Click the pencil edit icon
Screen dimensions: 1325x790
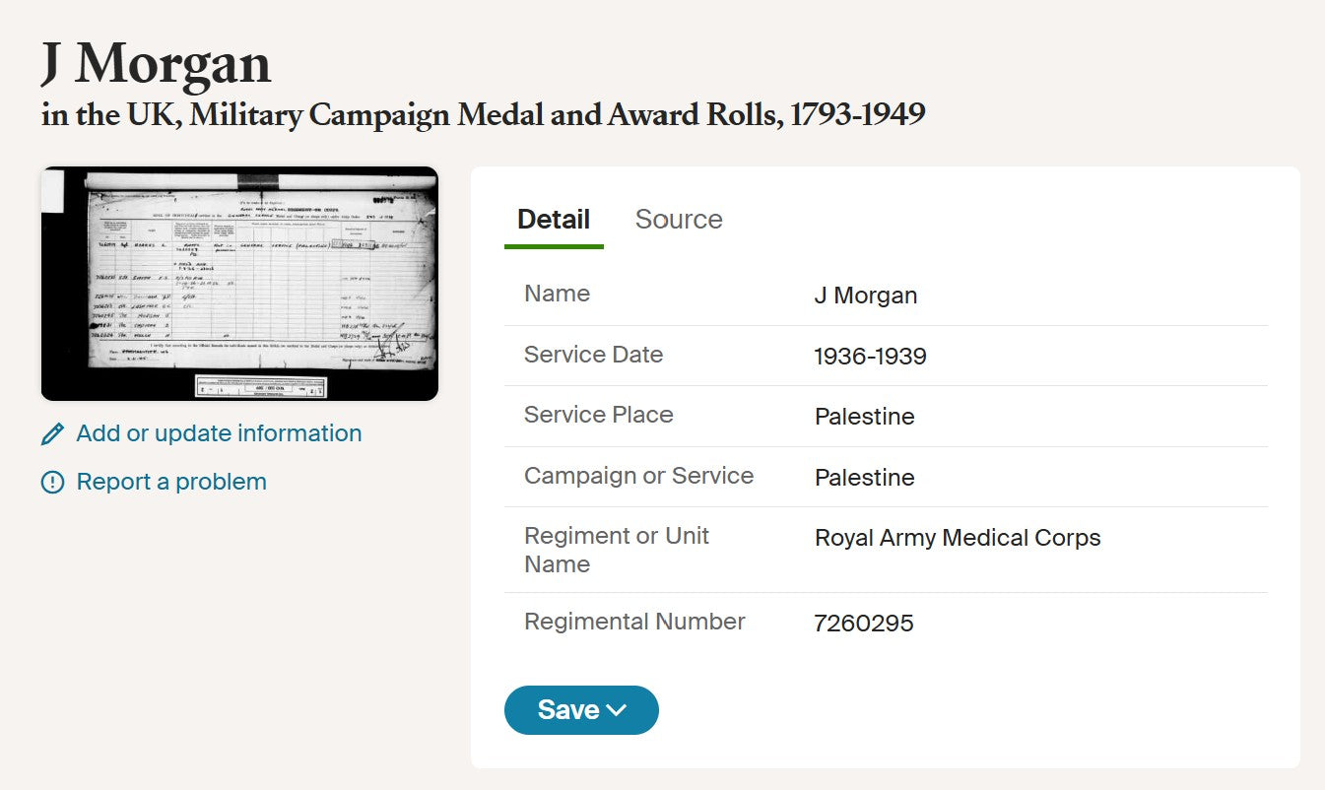[53, 433]
